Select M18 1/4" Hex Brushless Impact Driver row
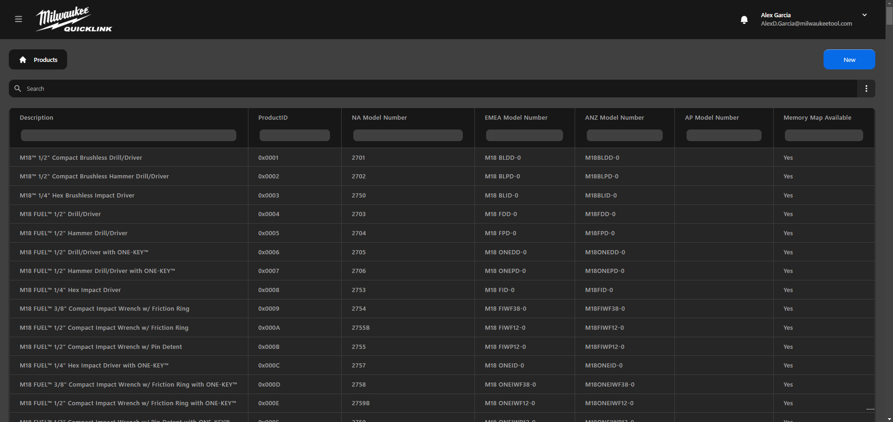Viewport: 893px width, 422px height. (x=442, y=195)
